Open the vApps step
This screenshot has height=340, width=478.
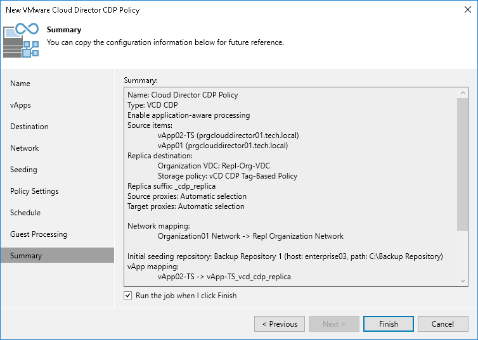click(x=20, y=105)
